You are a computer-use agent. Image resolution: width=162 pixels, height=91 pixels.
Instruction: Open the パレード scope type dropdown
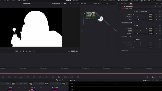[147, 80]
